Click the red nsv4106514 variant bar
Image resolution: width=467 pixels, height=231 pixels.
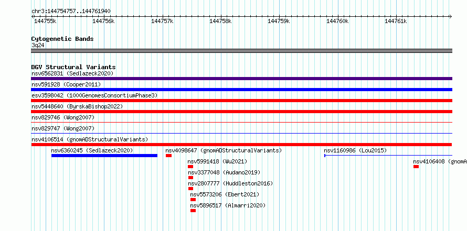click(241, 145)
